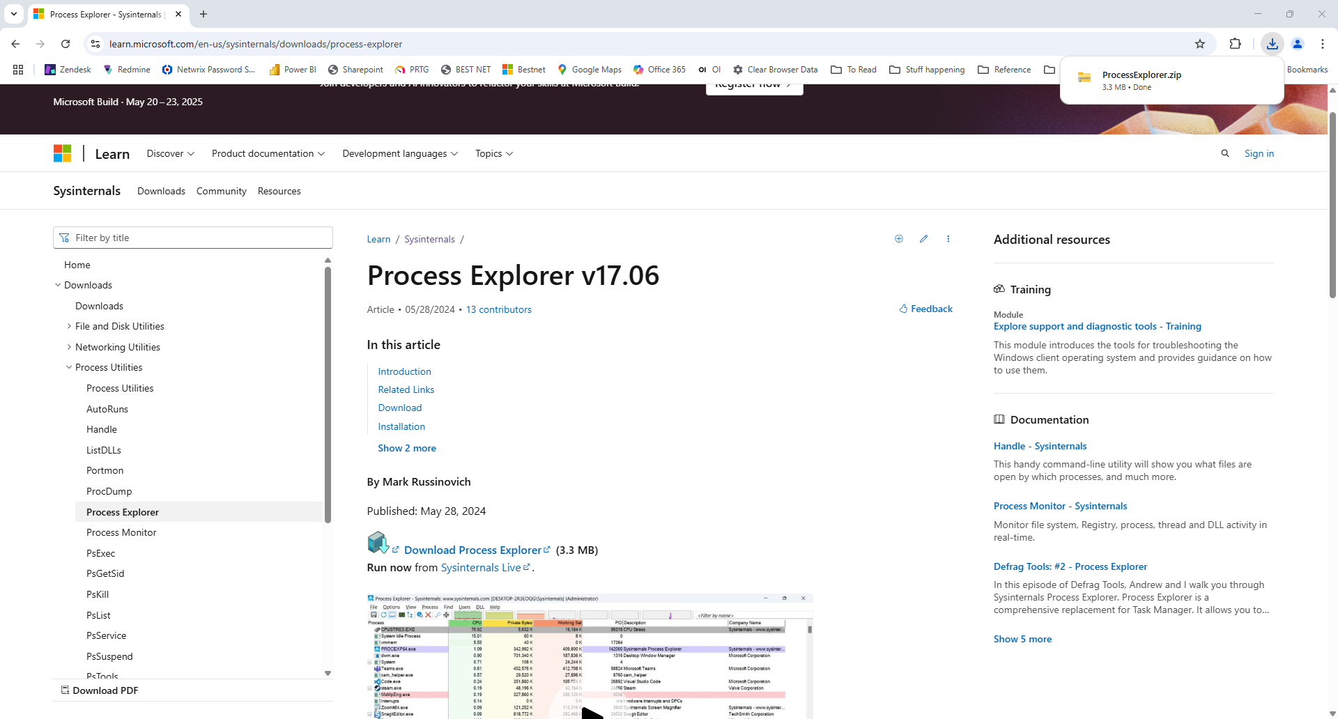This screenshot has width=1338, height=719.
Task: Click the search magnifier icon on Learn header
Action: 1225,153
